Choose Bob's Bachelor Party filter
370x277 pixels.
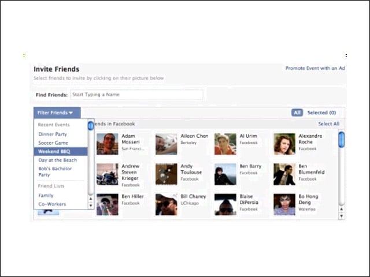pyautogui.click(x=55, y=172)
